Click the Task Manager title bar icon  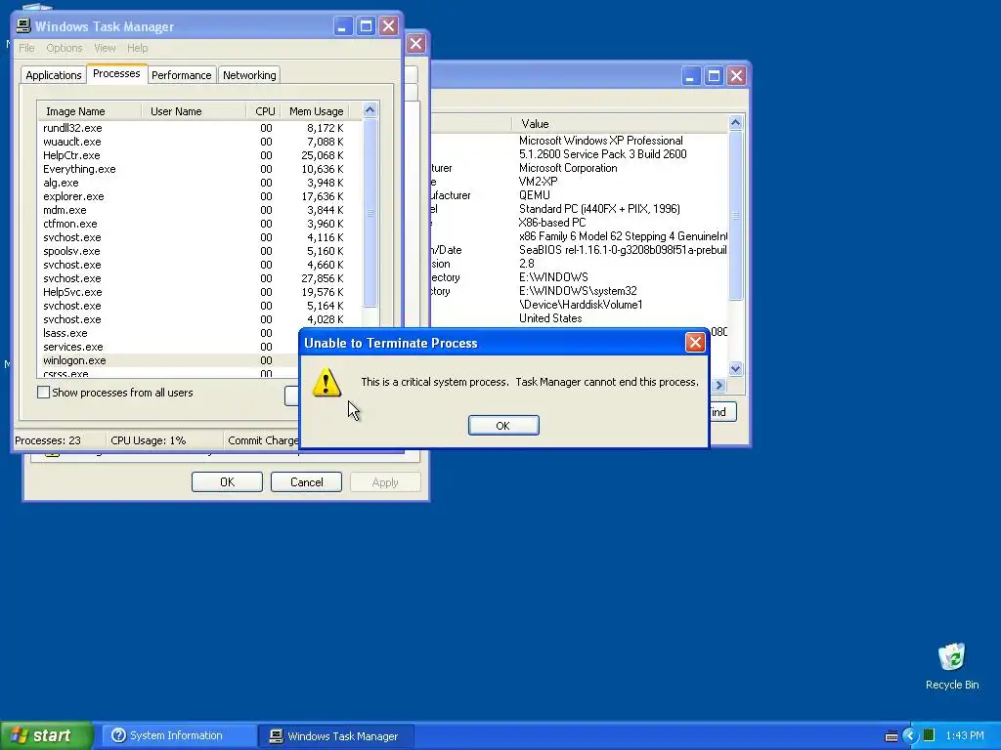pos(23,25)
